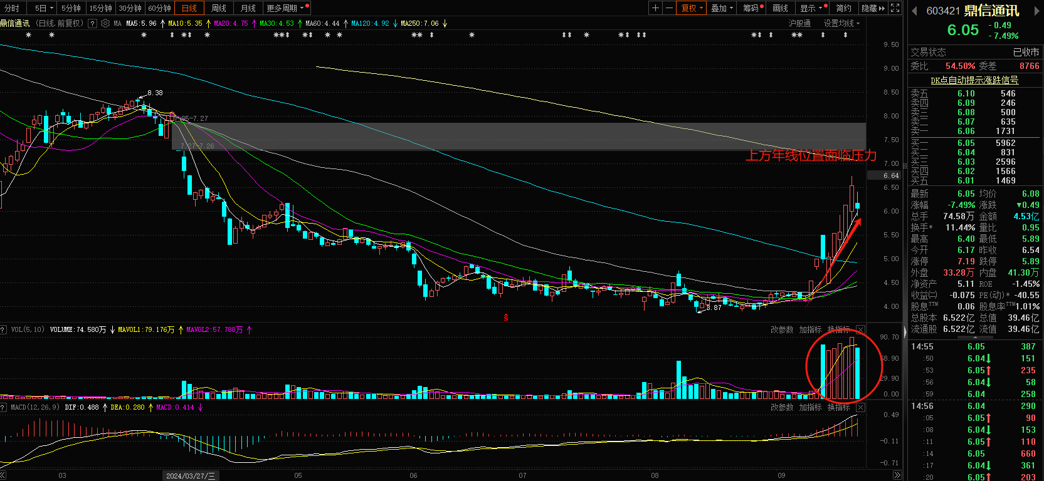
Task: Expand the 显示 display dropdown
Action: click(x=811, y=8)
